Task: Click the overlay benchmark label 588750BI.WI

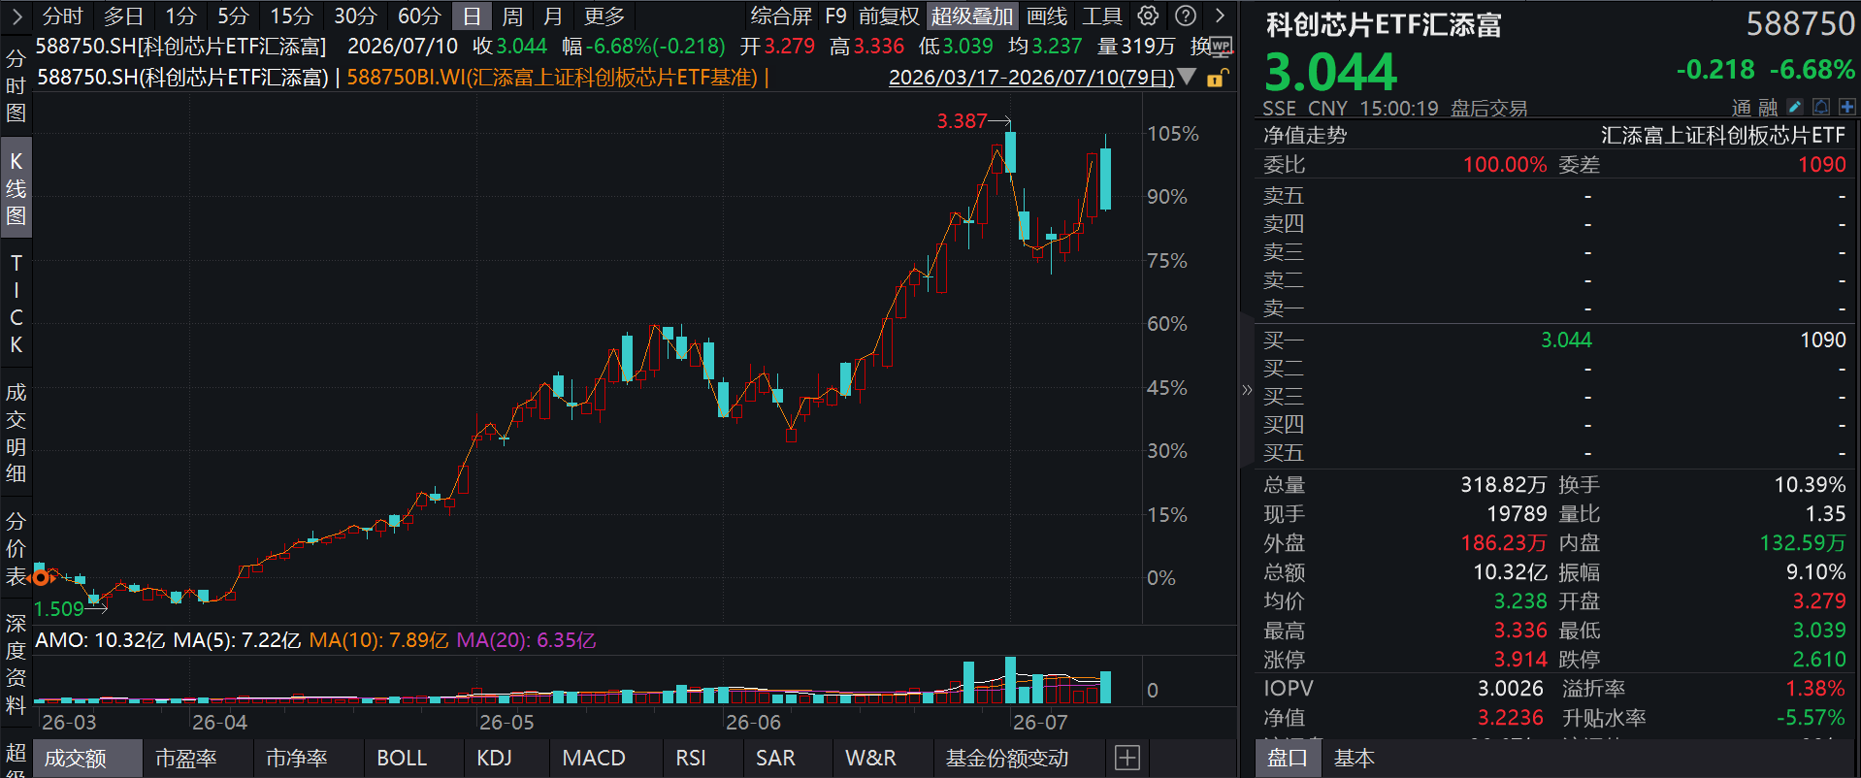Action: [x=552, y=78]
